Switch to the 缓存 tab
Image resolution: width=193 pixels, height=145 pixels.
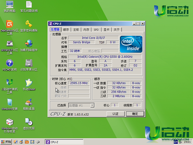[x=66, y=30]
